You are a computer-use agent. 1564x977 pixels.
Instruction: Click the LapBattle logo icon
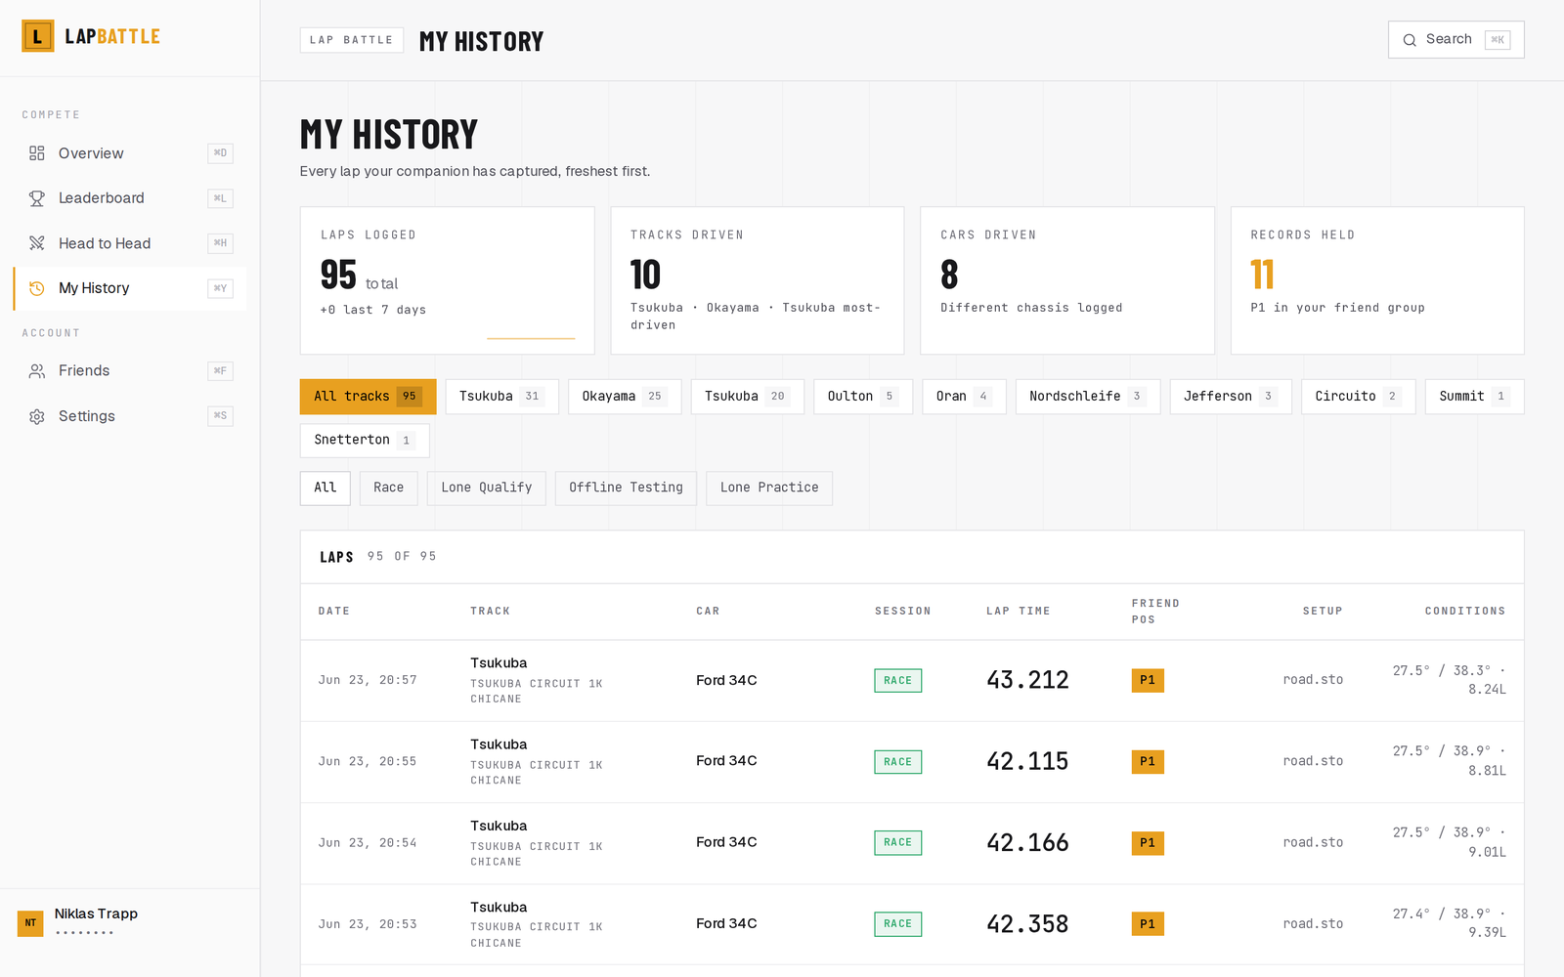(x=37, y=36)
